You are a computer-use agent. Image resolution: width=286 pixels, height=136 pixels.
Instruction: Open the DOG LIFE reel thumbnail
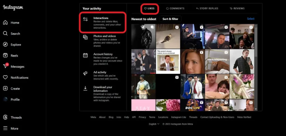193,105
